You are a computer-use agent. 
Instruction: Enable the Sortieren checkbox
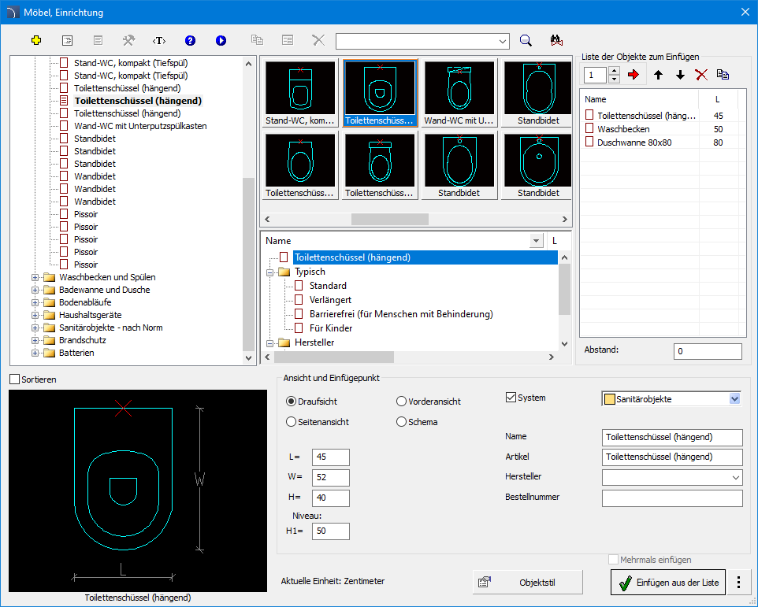15,379
